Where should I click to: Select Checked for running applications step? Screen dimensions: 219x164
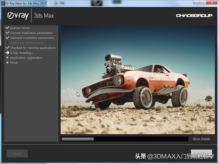pyautogui.click(x=33, y=48)
